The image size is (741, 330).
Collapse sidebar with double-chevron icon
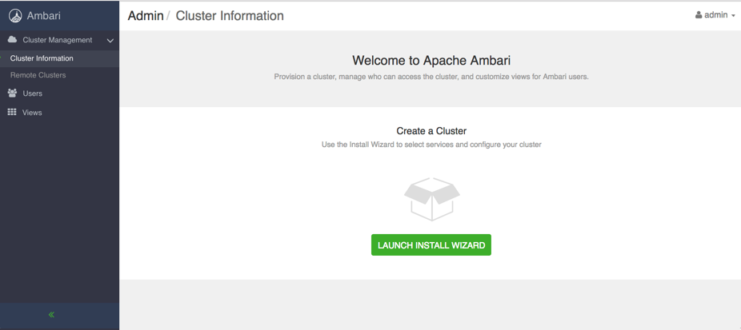[51, 315]
